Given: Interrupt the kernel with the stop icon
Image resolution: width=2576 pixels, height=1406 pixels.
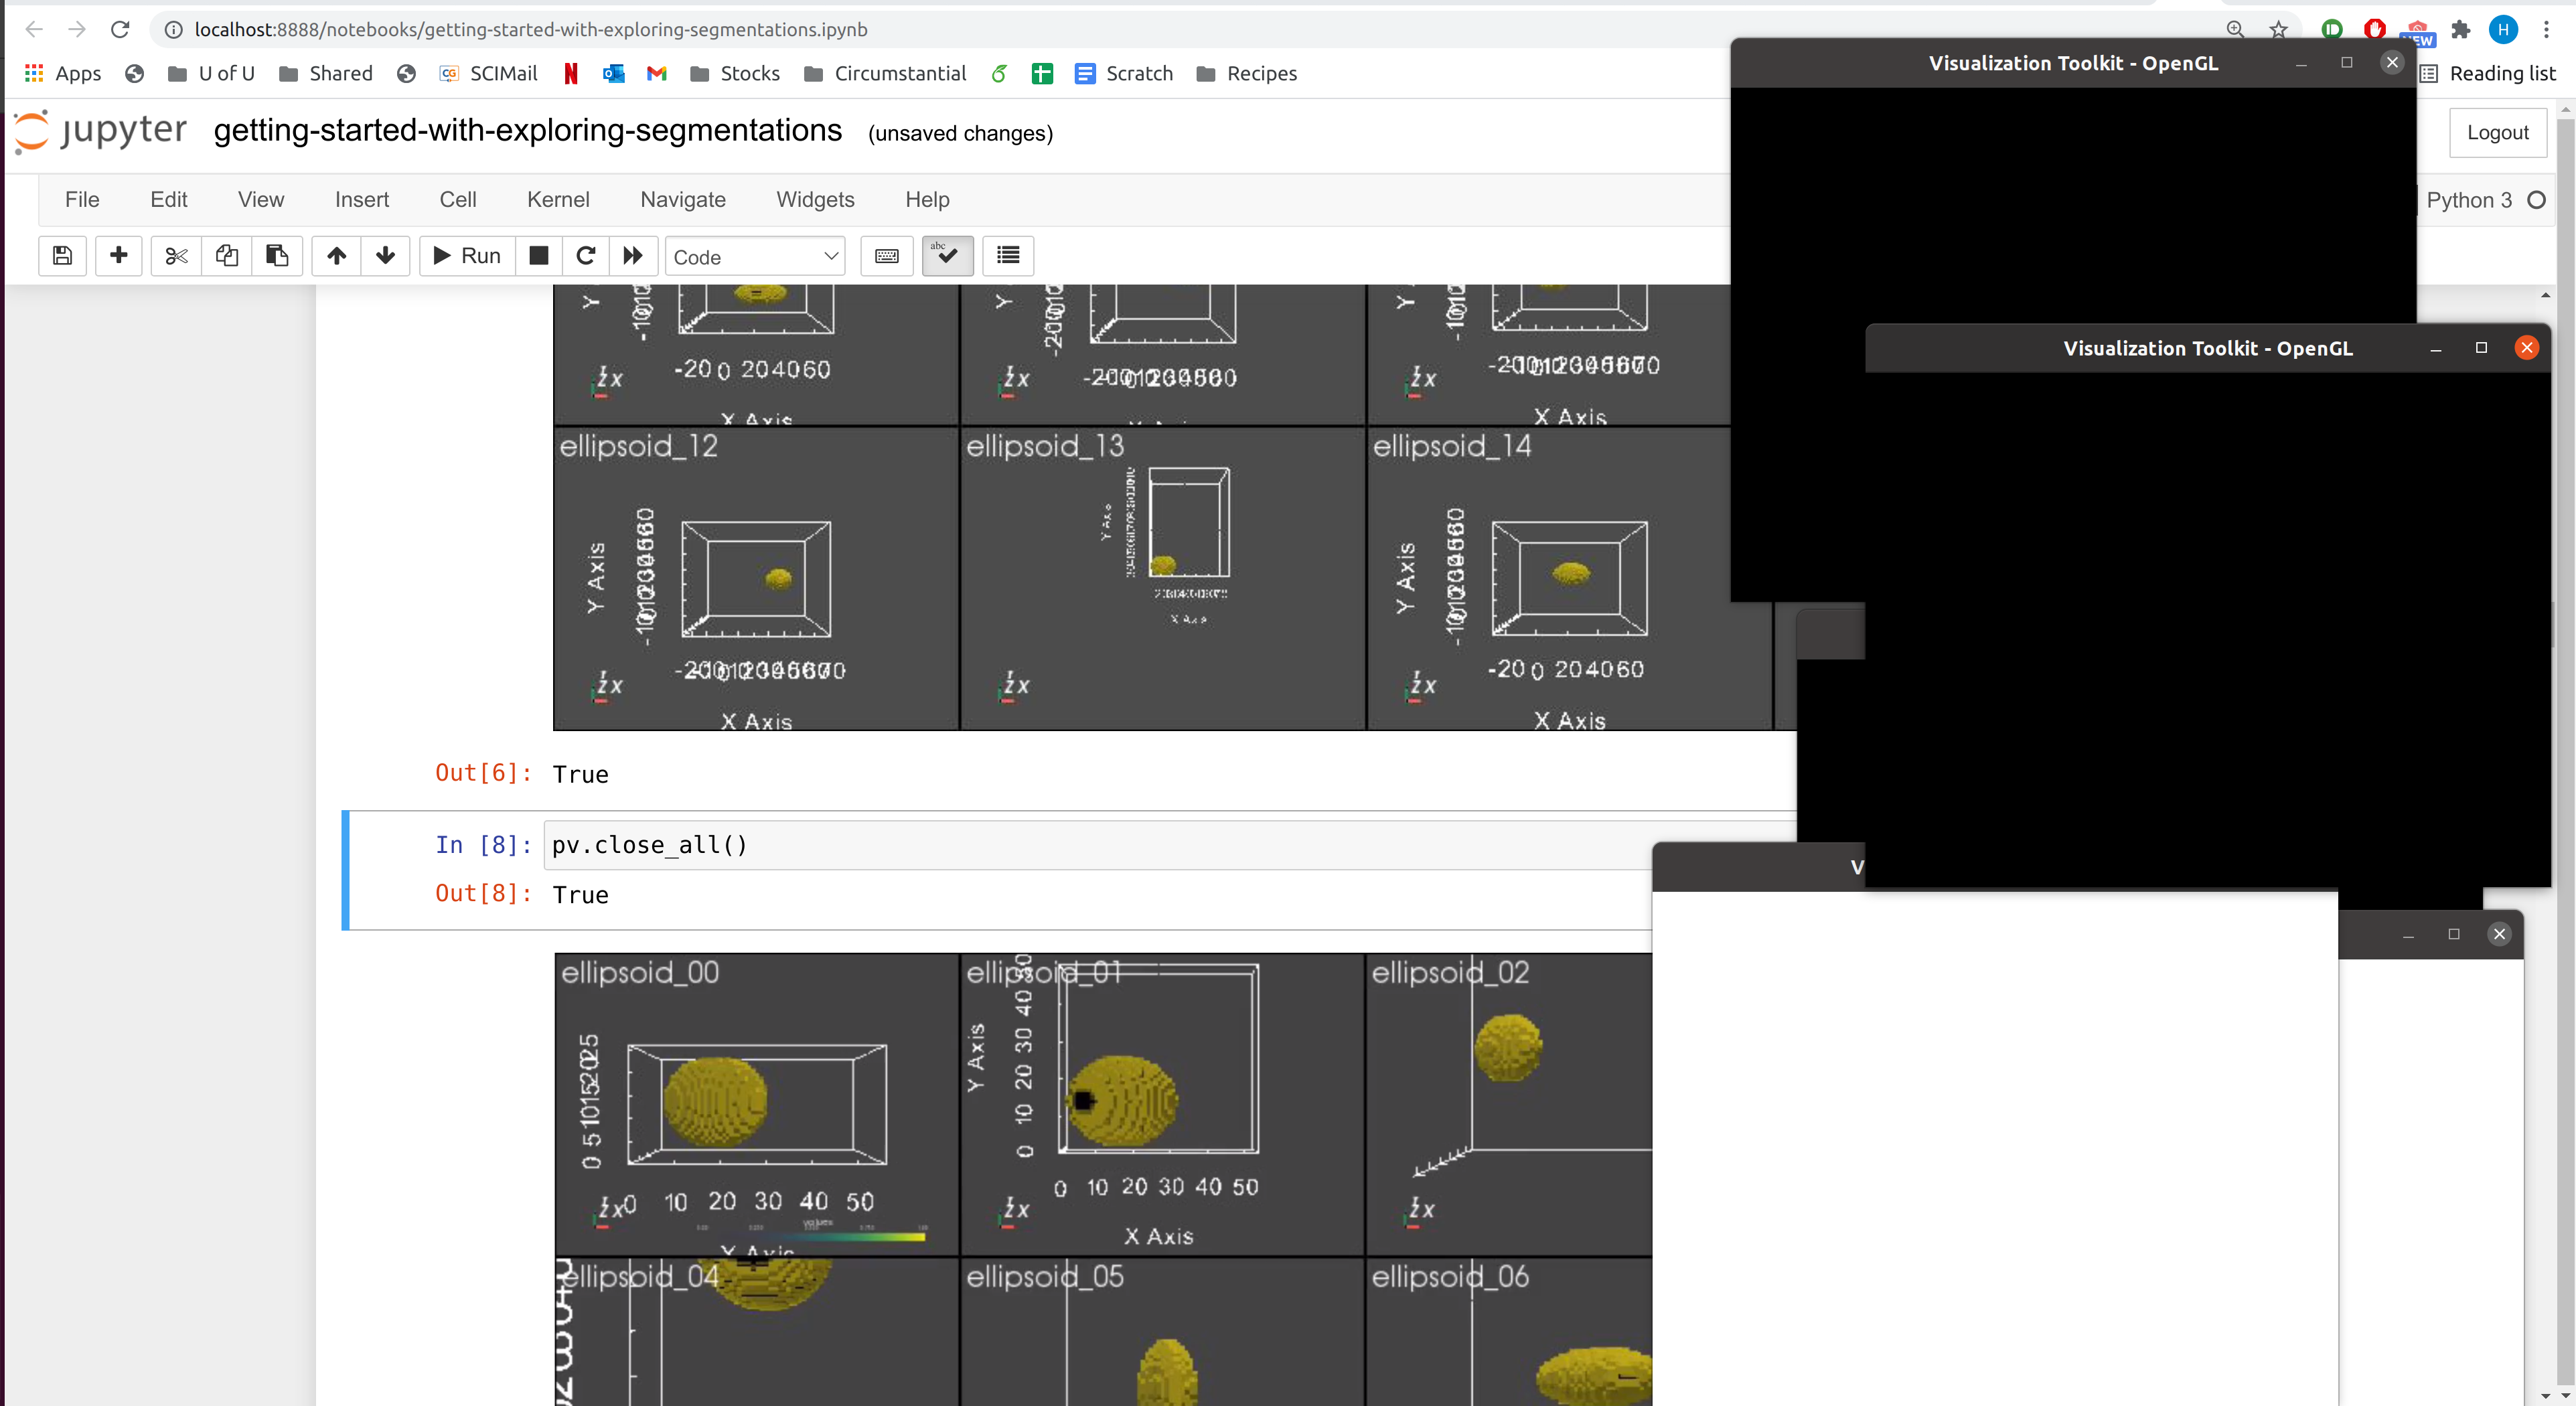Looking at the screenshot, I should click(538, 256).
